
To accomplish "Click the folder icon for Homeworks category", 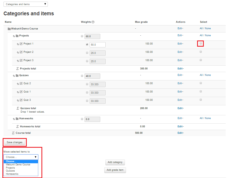I will (x=17, y=118).
